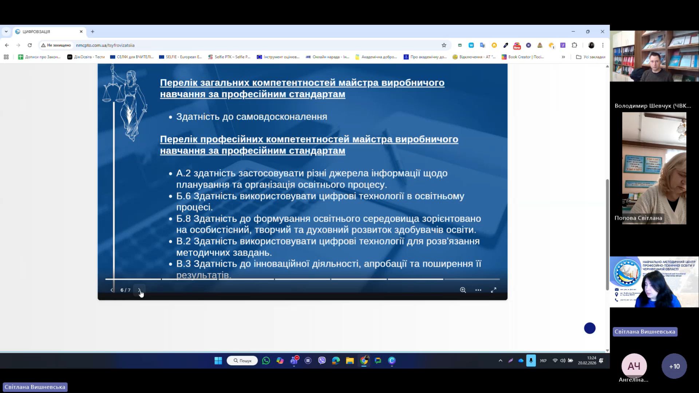Image resolution: width=699 pixels, height=393 pixels.
Task: Click the slide progress bar's last segment
Action: click(x=472, y=279)
